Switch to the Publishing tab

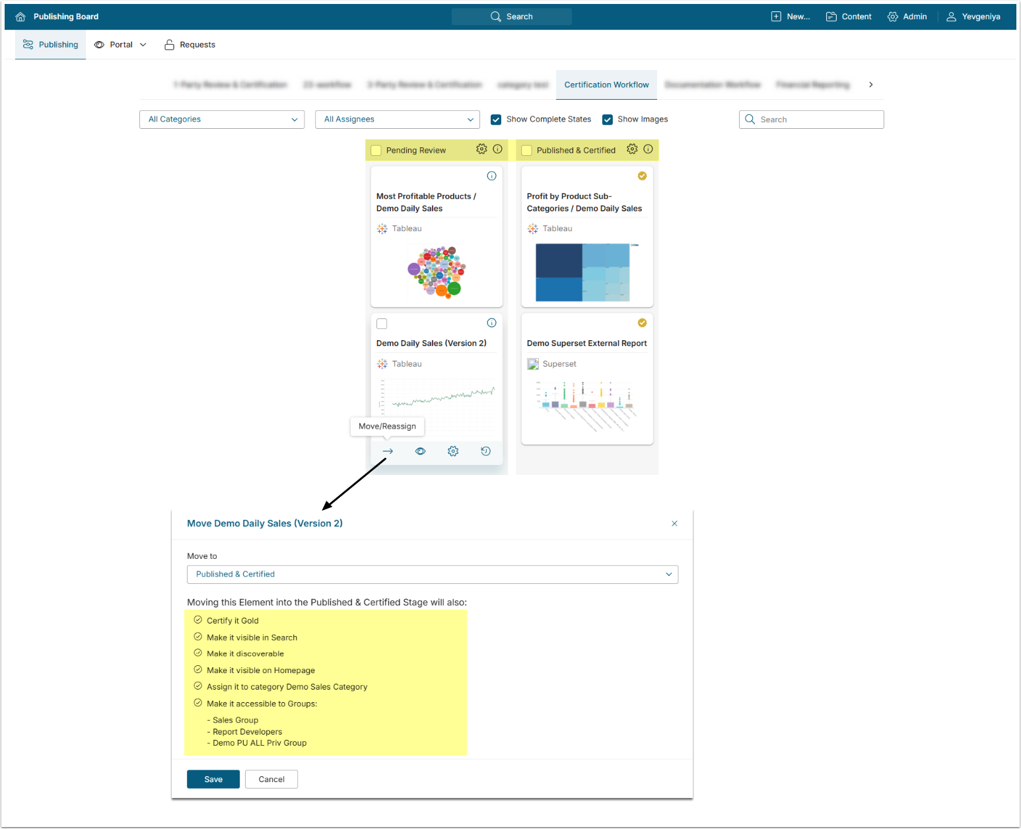click(x=51, y=45)
